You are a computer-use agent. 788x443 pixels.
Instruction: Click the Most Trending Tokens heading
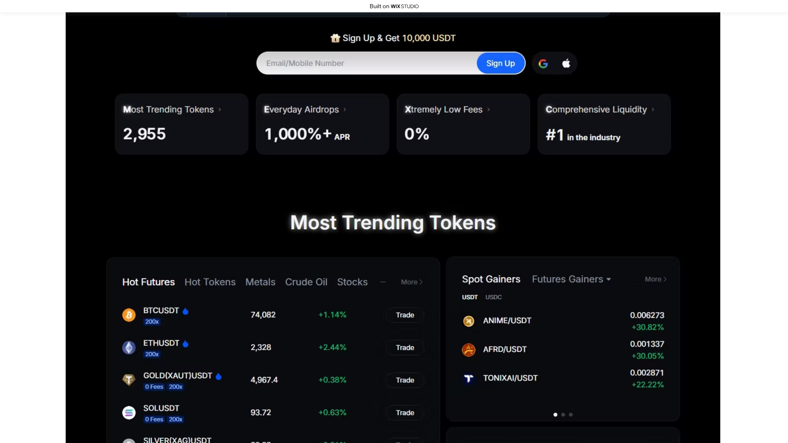coord(393,223)
